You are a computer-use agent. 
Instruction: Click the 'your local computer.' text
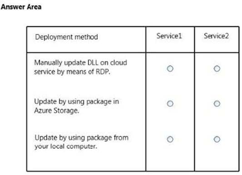click(66, 146)
